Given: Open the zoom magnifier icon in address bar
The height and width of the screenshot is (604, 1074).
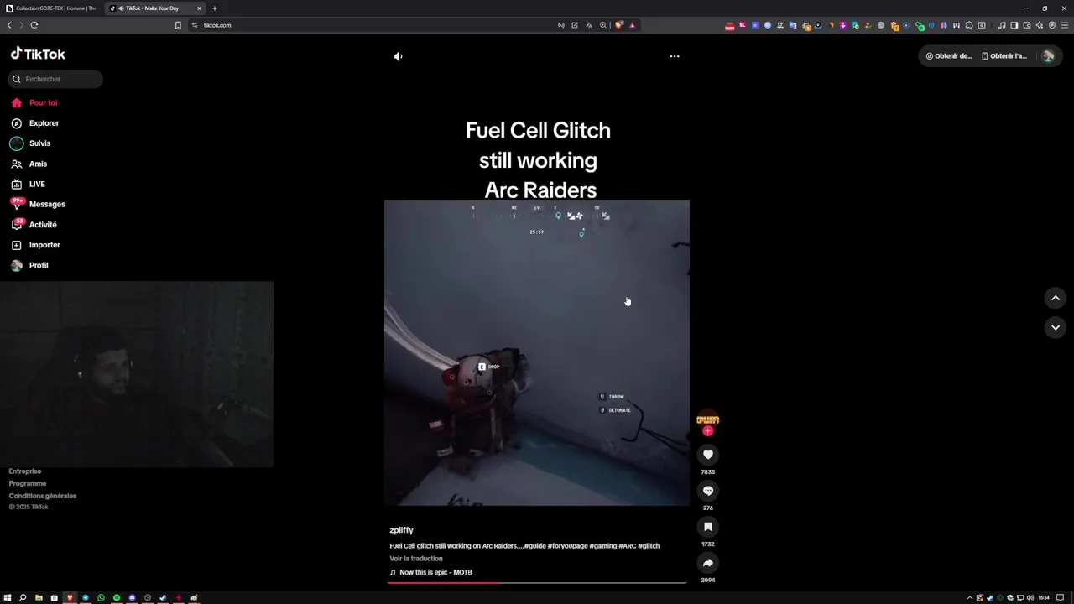Looking at the screenshot, I should pyautogui.click(x=603, y=25).
